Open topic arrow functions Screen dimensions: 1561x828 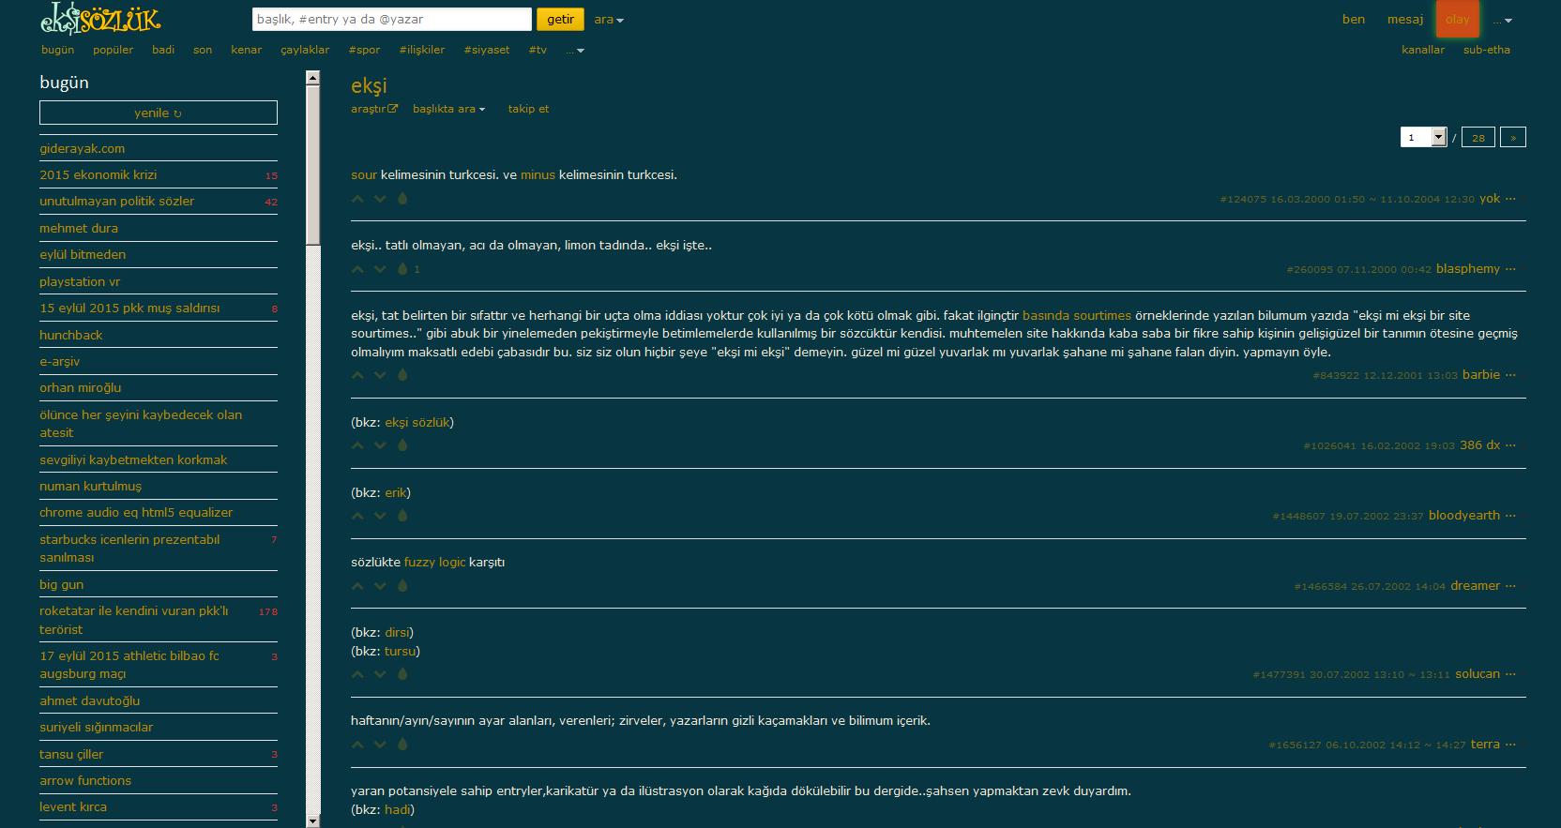(x=85, y=780)
